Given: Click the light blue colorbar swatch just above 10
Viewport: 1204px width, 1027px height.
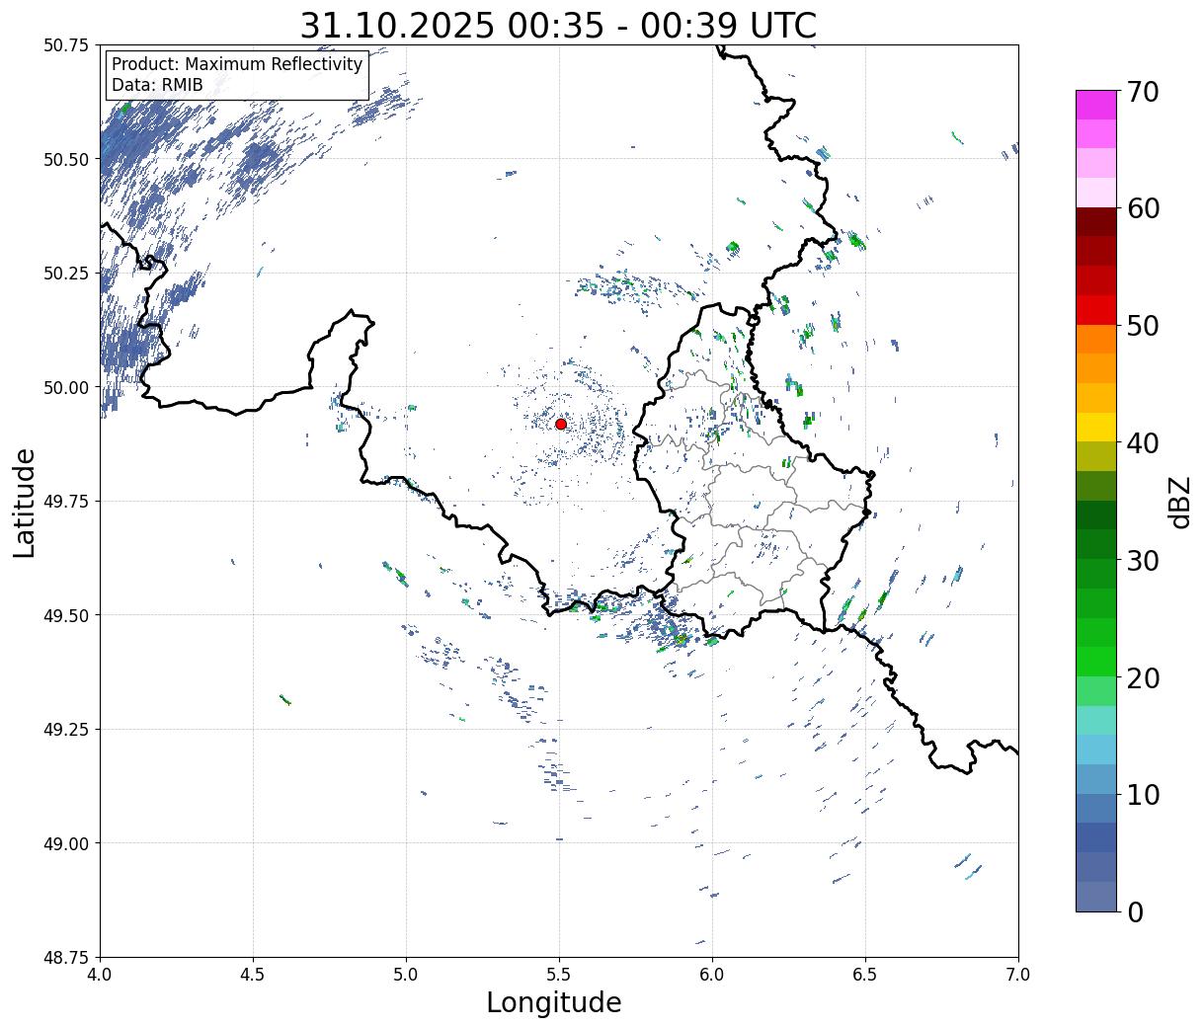Looking at the screenshot, I should point(1096,778).
